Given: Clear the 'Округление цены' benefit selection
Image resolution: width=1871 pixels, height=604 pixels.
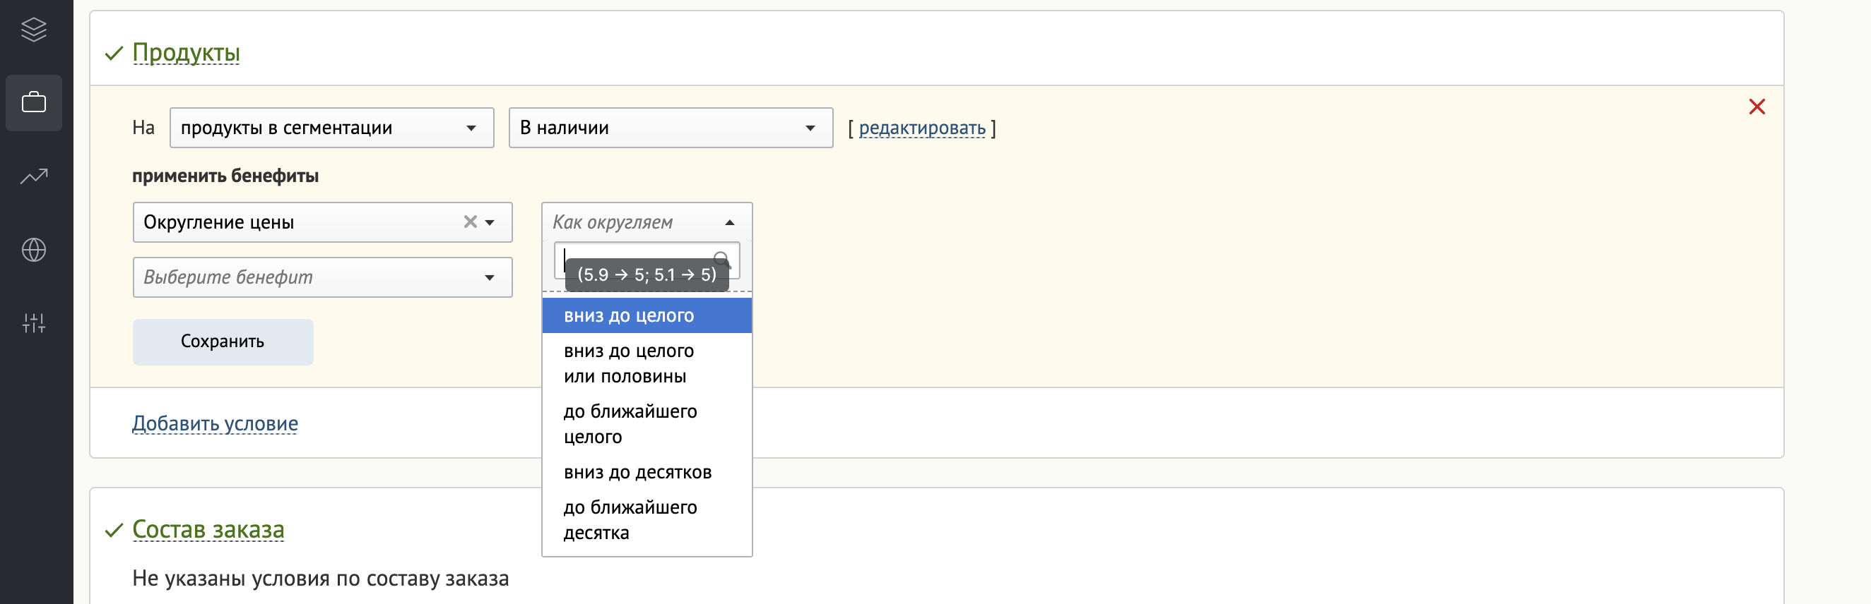Looking at the screenshot, I should [x=470, y=222].
